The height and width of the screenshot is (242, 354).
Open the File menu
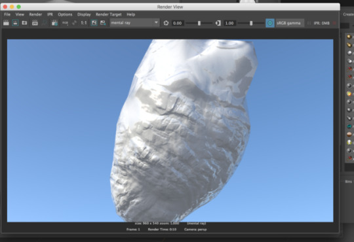click(7, 14)
